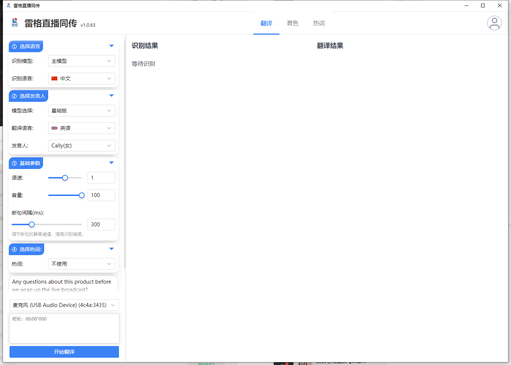The image size is (511, 365).
Task: Switch to the 音色 tab
Action: 292,23
